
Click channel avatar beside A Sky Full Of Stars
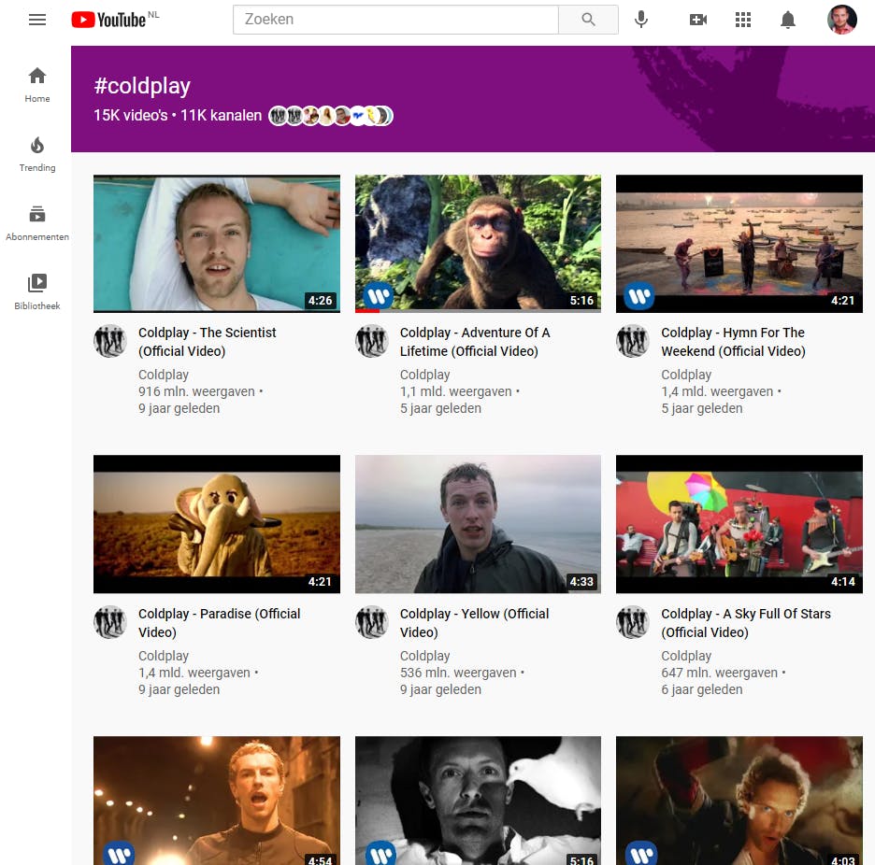tap(633, 622)
